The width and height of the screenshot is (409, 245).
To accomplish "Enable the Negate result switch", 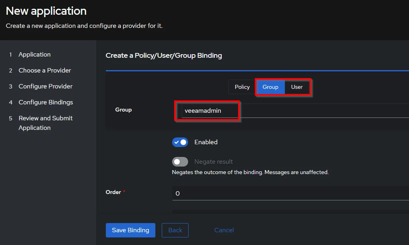I will coord(180,162).
